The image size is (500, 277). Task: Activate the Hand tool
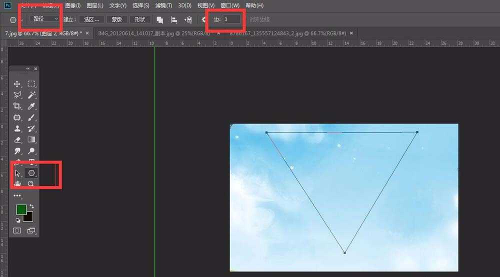[17, 183]
